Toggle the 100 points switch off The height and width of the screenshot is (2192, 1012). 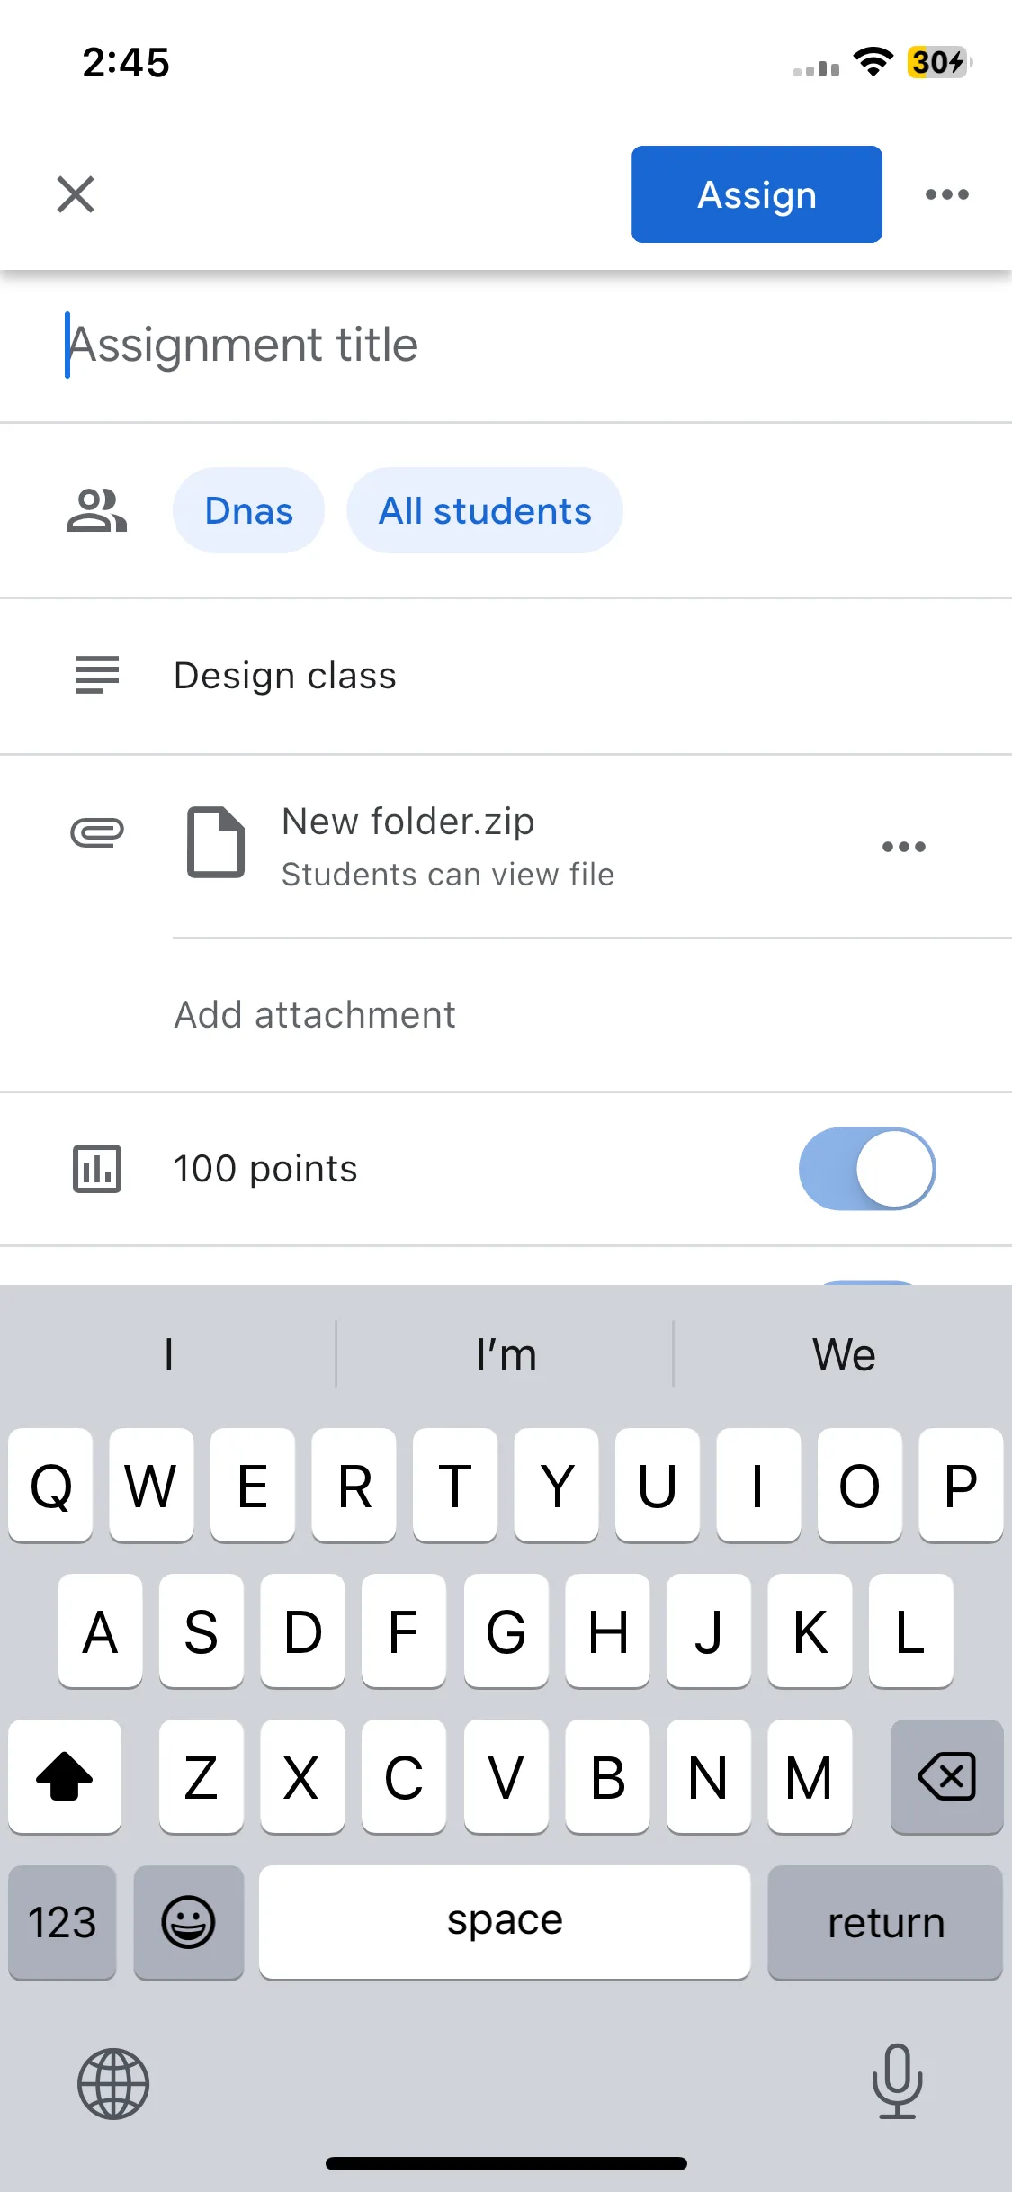[867, 1169]
